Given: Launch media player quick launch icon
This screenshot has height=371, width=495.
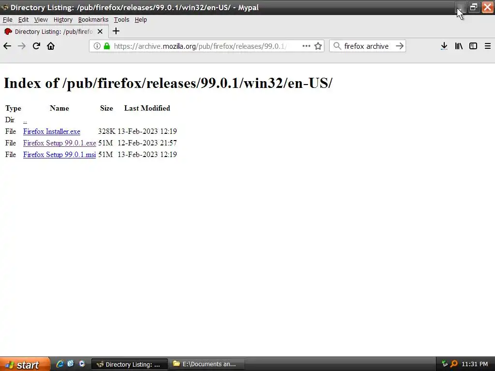Looking at the screenshot, I should point(82,364).
